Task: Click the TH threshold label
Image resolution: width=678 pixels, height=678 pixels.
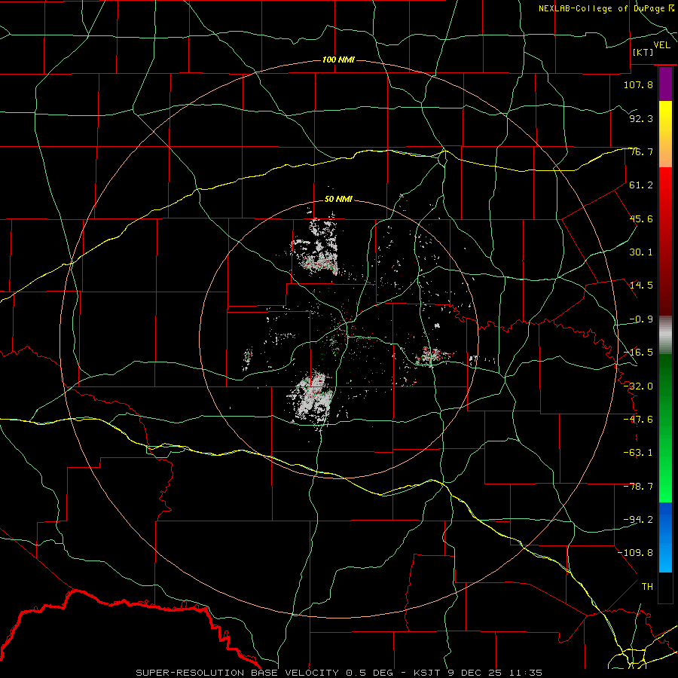Action: coord(647,587)
